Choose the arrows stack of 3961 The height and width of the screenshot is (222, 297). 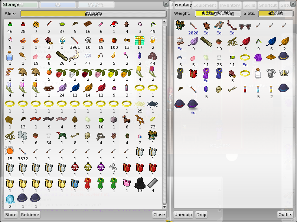tap(75, 40)
